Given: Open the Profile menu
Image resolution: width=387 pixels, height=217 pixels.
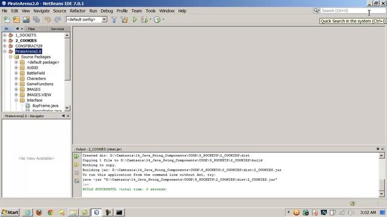Looking at the screenshot, I should (x=122, y=11).
